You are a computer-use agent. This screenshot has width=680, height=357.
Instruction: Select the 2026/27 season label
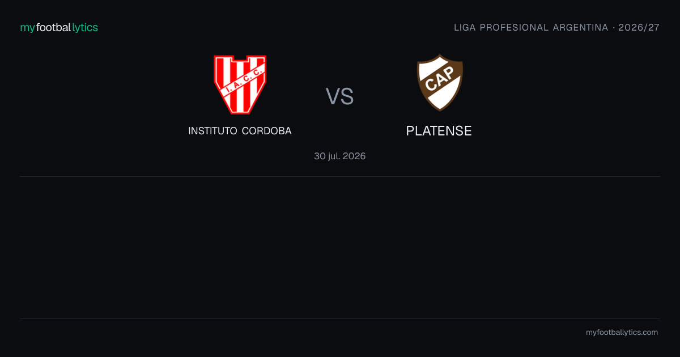point(639,27)
